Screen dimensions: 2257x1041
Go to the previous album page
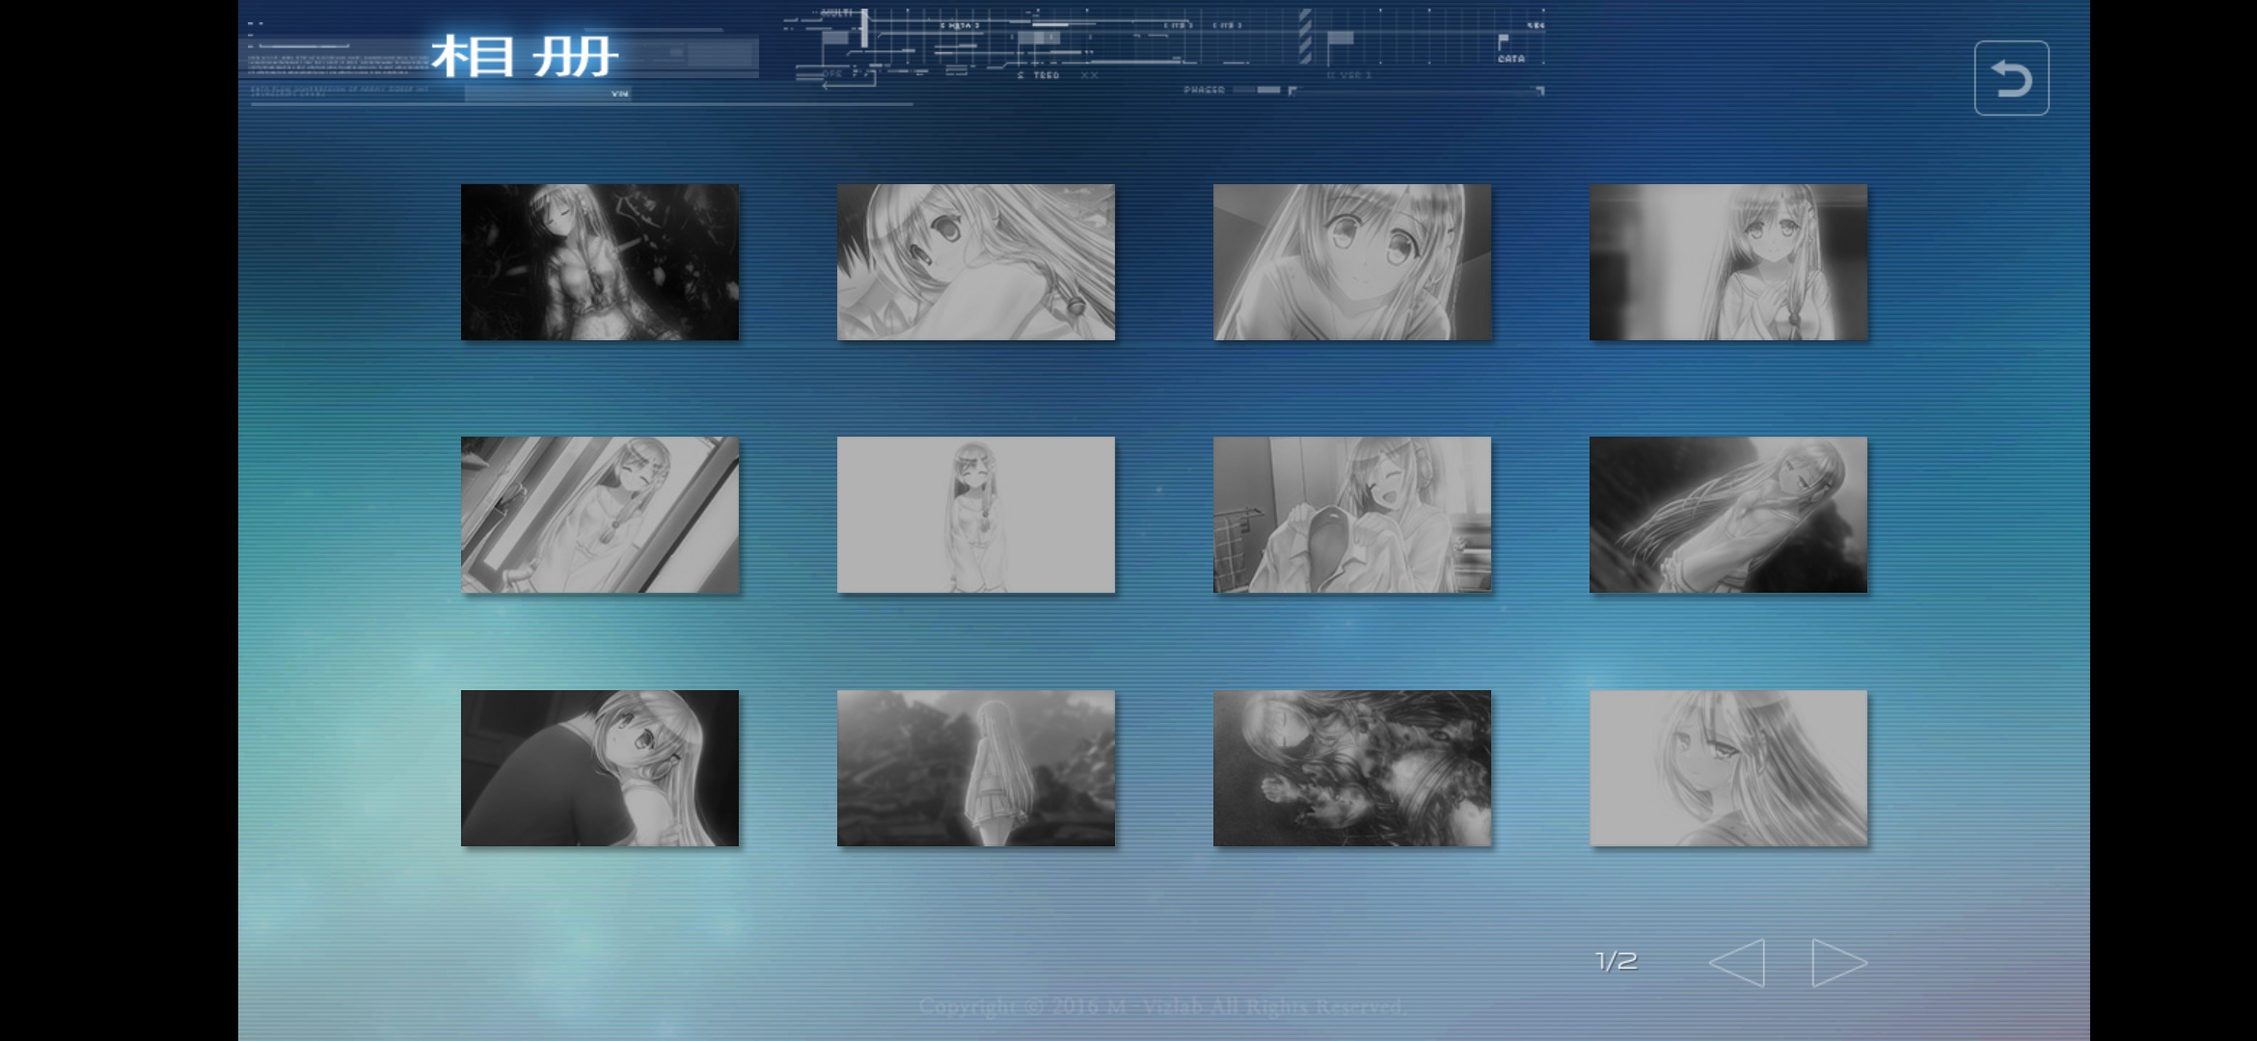pyautogui.click(x=1736, y=962)
